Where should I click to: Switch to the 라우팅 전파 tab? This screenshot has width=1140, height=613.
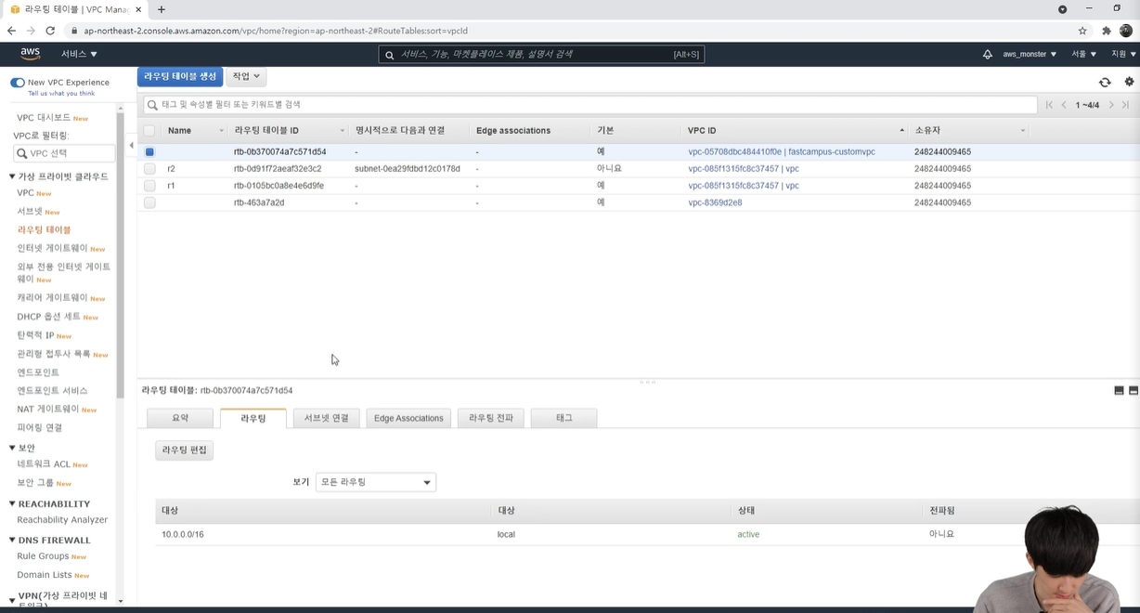(x=491, y=418)
